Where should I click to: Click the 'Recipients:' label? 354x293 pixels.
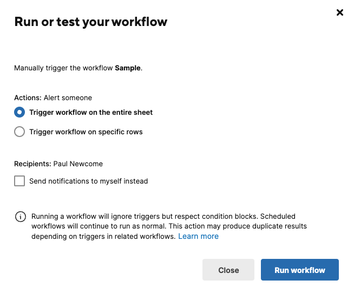[x=32, y=164]
